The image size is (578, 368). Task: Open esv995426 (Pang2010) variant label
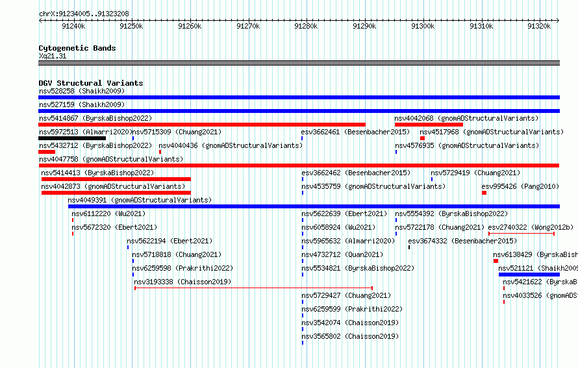520,186
